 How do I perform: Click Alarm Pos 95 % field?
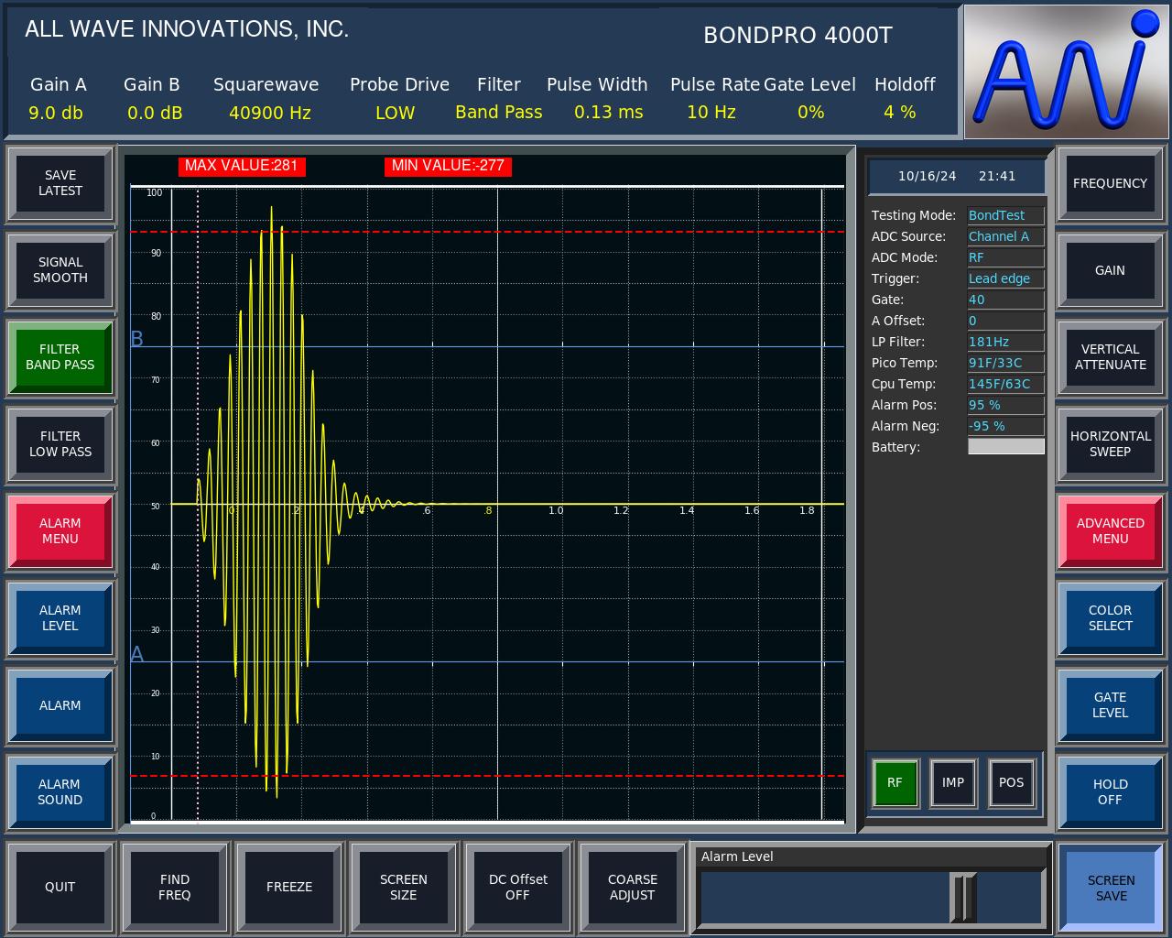1005,406
